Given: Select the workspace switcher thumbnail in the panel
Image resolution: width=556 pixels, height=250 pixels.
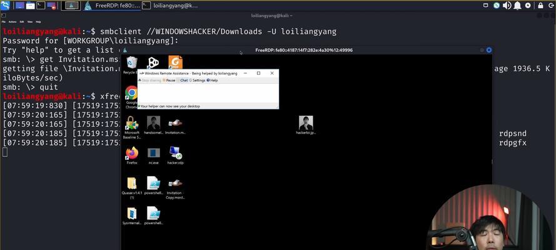Looking at the screenshot, I should point(71,5).
